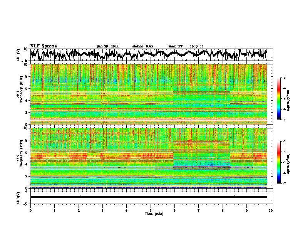Click inside the ch.2 spectrogram panel
Image resolution: width=305 pixels, height=236 pixels.
tap(149, 158)
